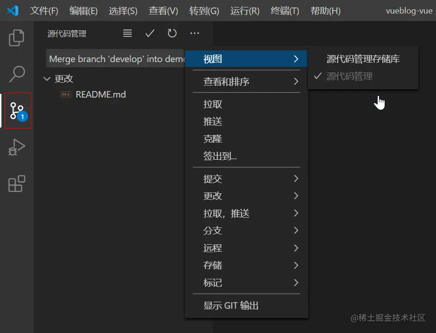436x333 pixels.
Task: Click the commit checkmark icon
Action: click(x=150, y=33)
